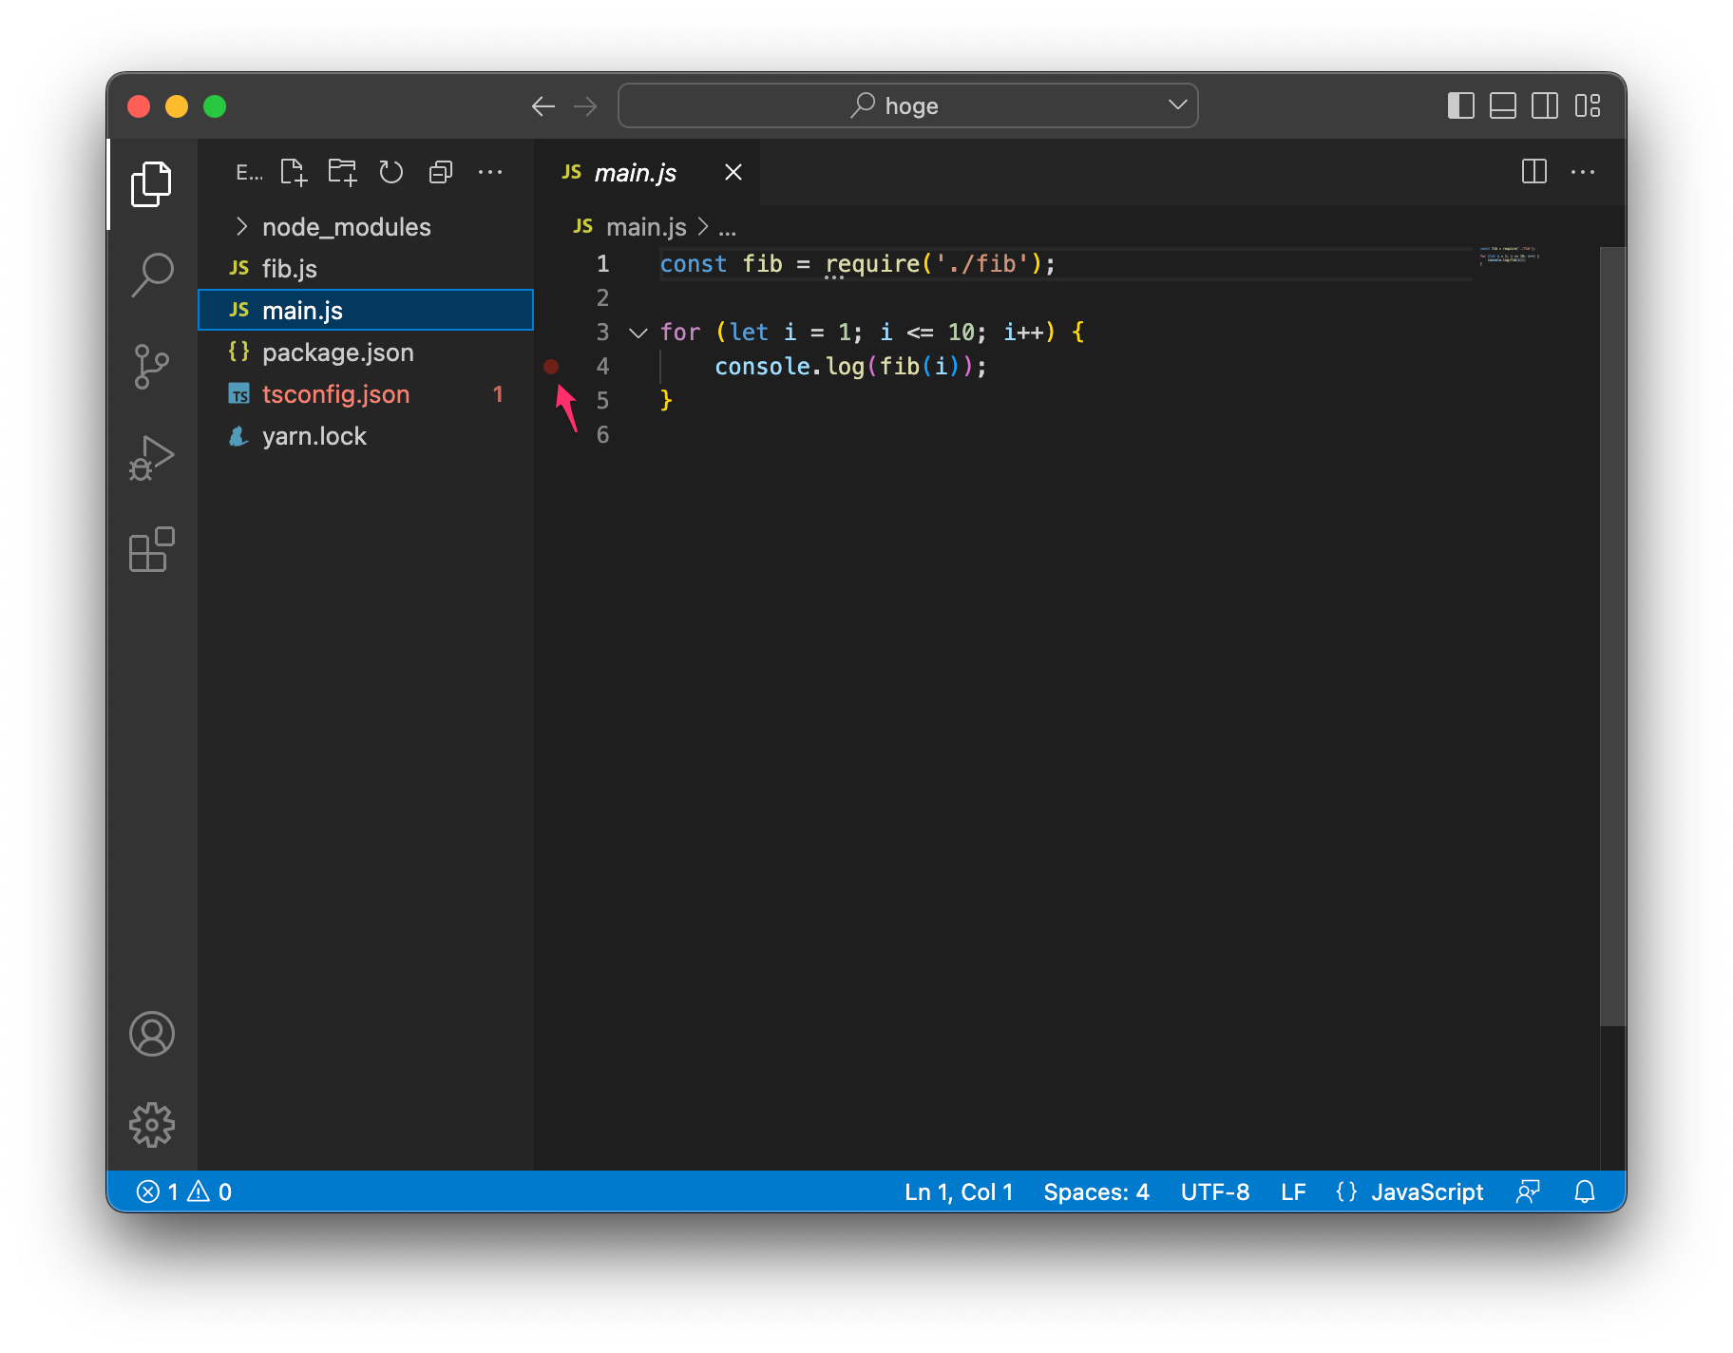
Task: Change indentation via Spaces: 4
Action: coord(1096,1191)
